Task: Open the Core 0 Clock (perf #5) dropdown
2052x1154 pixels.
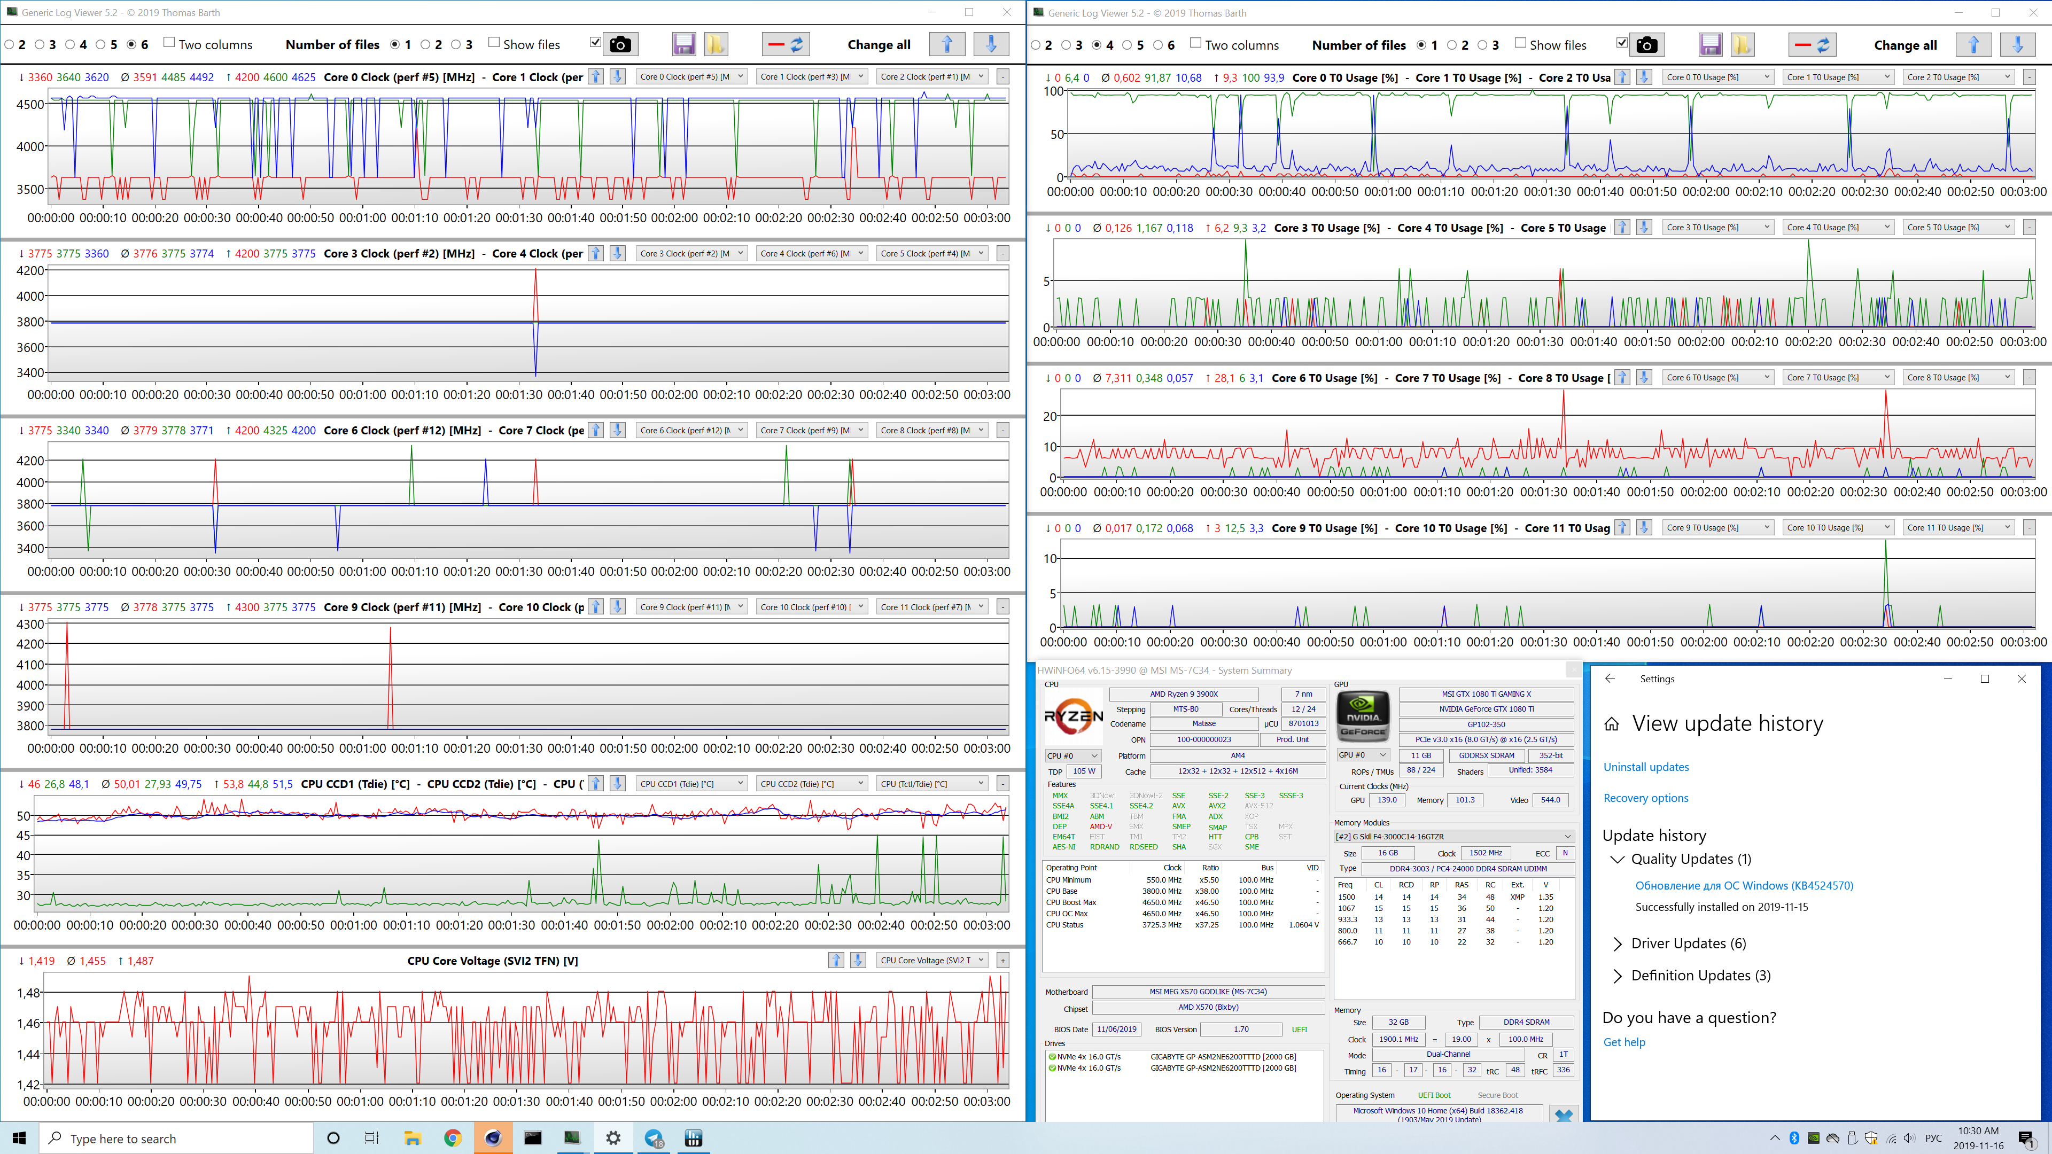Action: point(691,76)
